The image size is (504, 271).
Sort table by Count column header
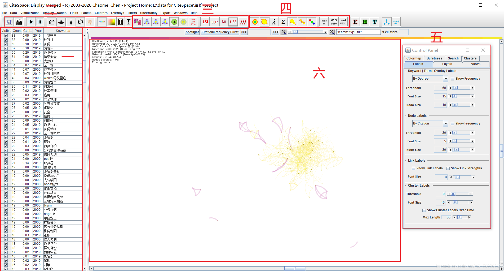point(17,31)
